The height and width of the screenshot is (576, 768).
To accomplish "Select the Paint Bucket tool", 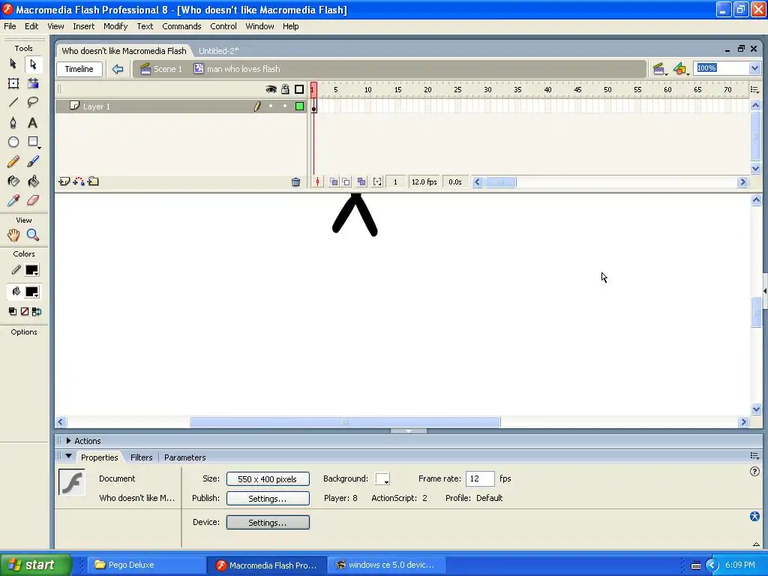I will click(33, 181).
